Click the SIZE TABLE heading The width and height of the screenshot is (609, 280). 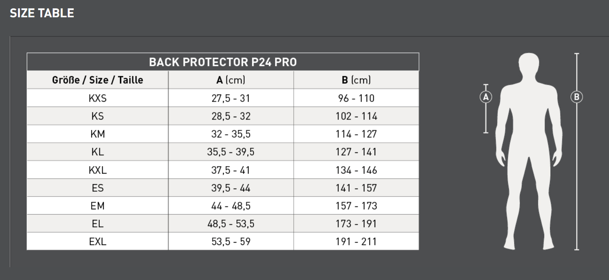[42, 13]
